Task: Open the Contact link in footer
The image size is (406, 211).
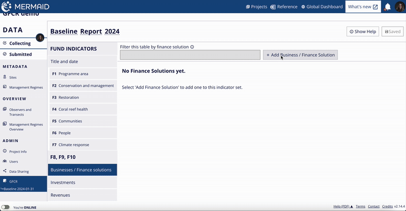Action: coord(374,206)
